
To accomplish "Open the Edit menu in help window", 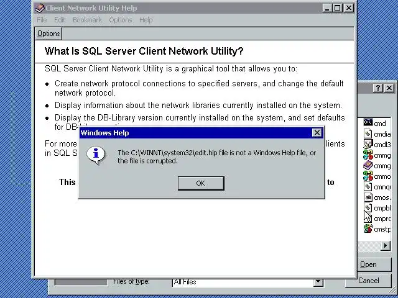I will (x=60, y=20).
